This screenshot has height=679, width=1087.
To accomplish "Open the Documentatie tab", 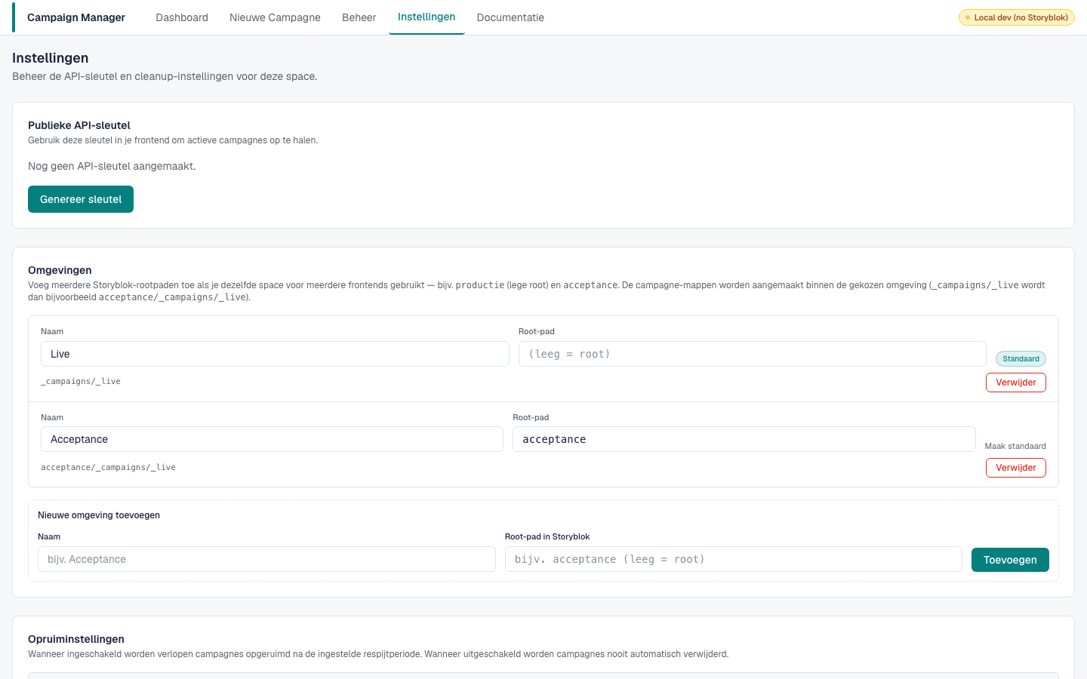I will (x=510, y=17).
